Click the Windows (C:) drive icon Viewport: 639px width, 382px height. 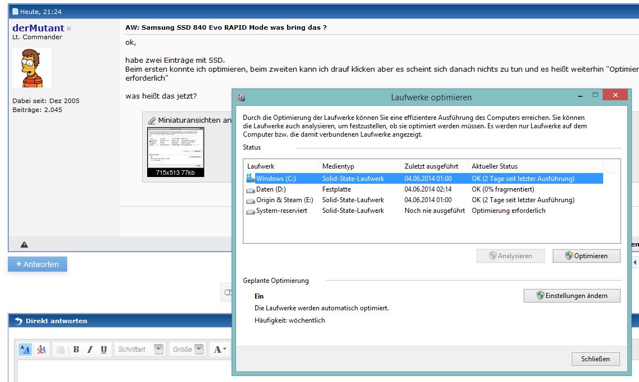[x=250, y=178]
